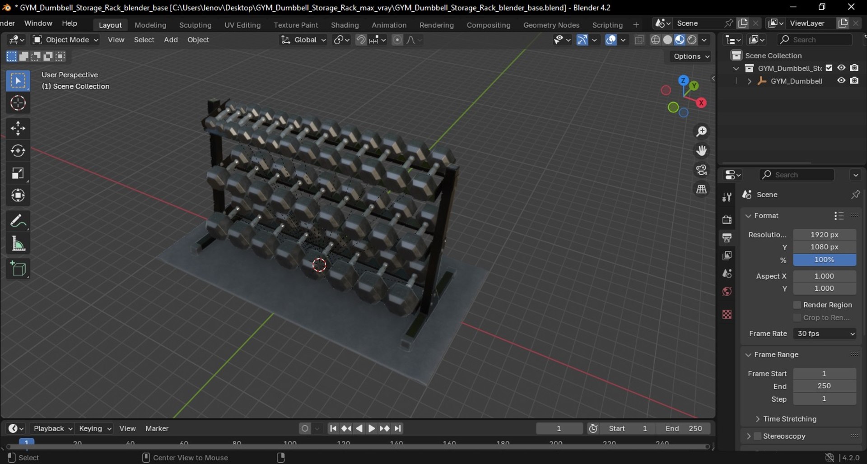This screenshot has width=867, height=464.
Task: Switch to UV Editing workspace tab
Action: [x=242, y=25]
